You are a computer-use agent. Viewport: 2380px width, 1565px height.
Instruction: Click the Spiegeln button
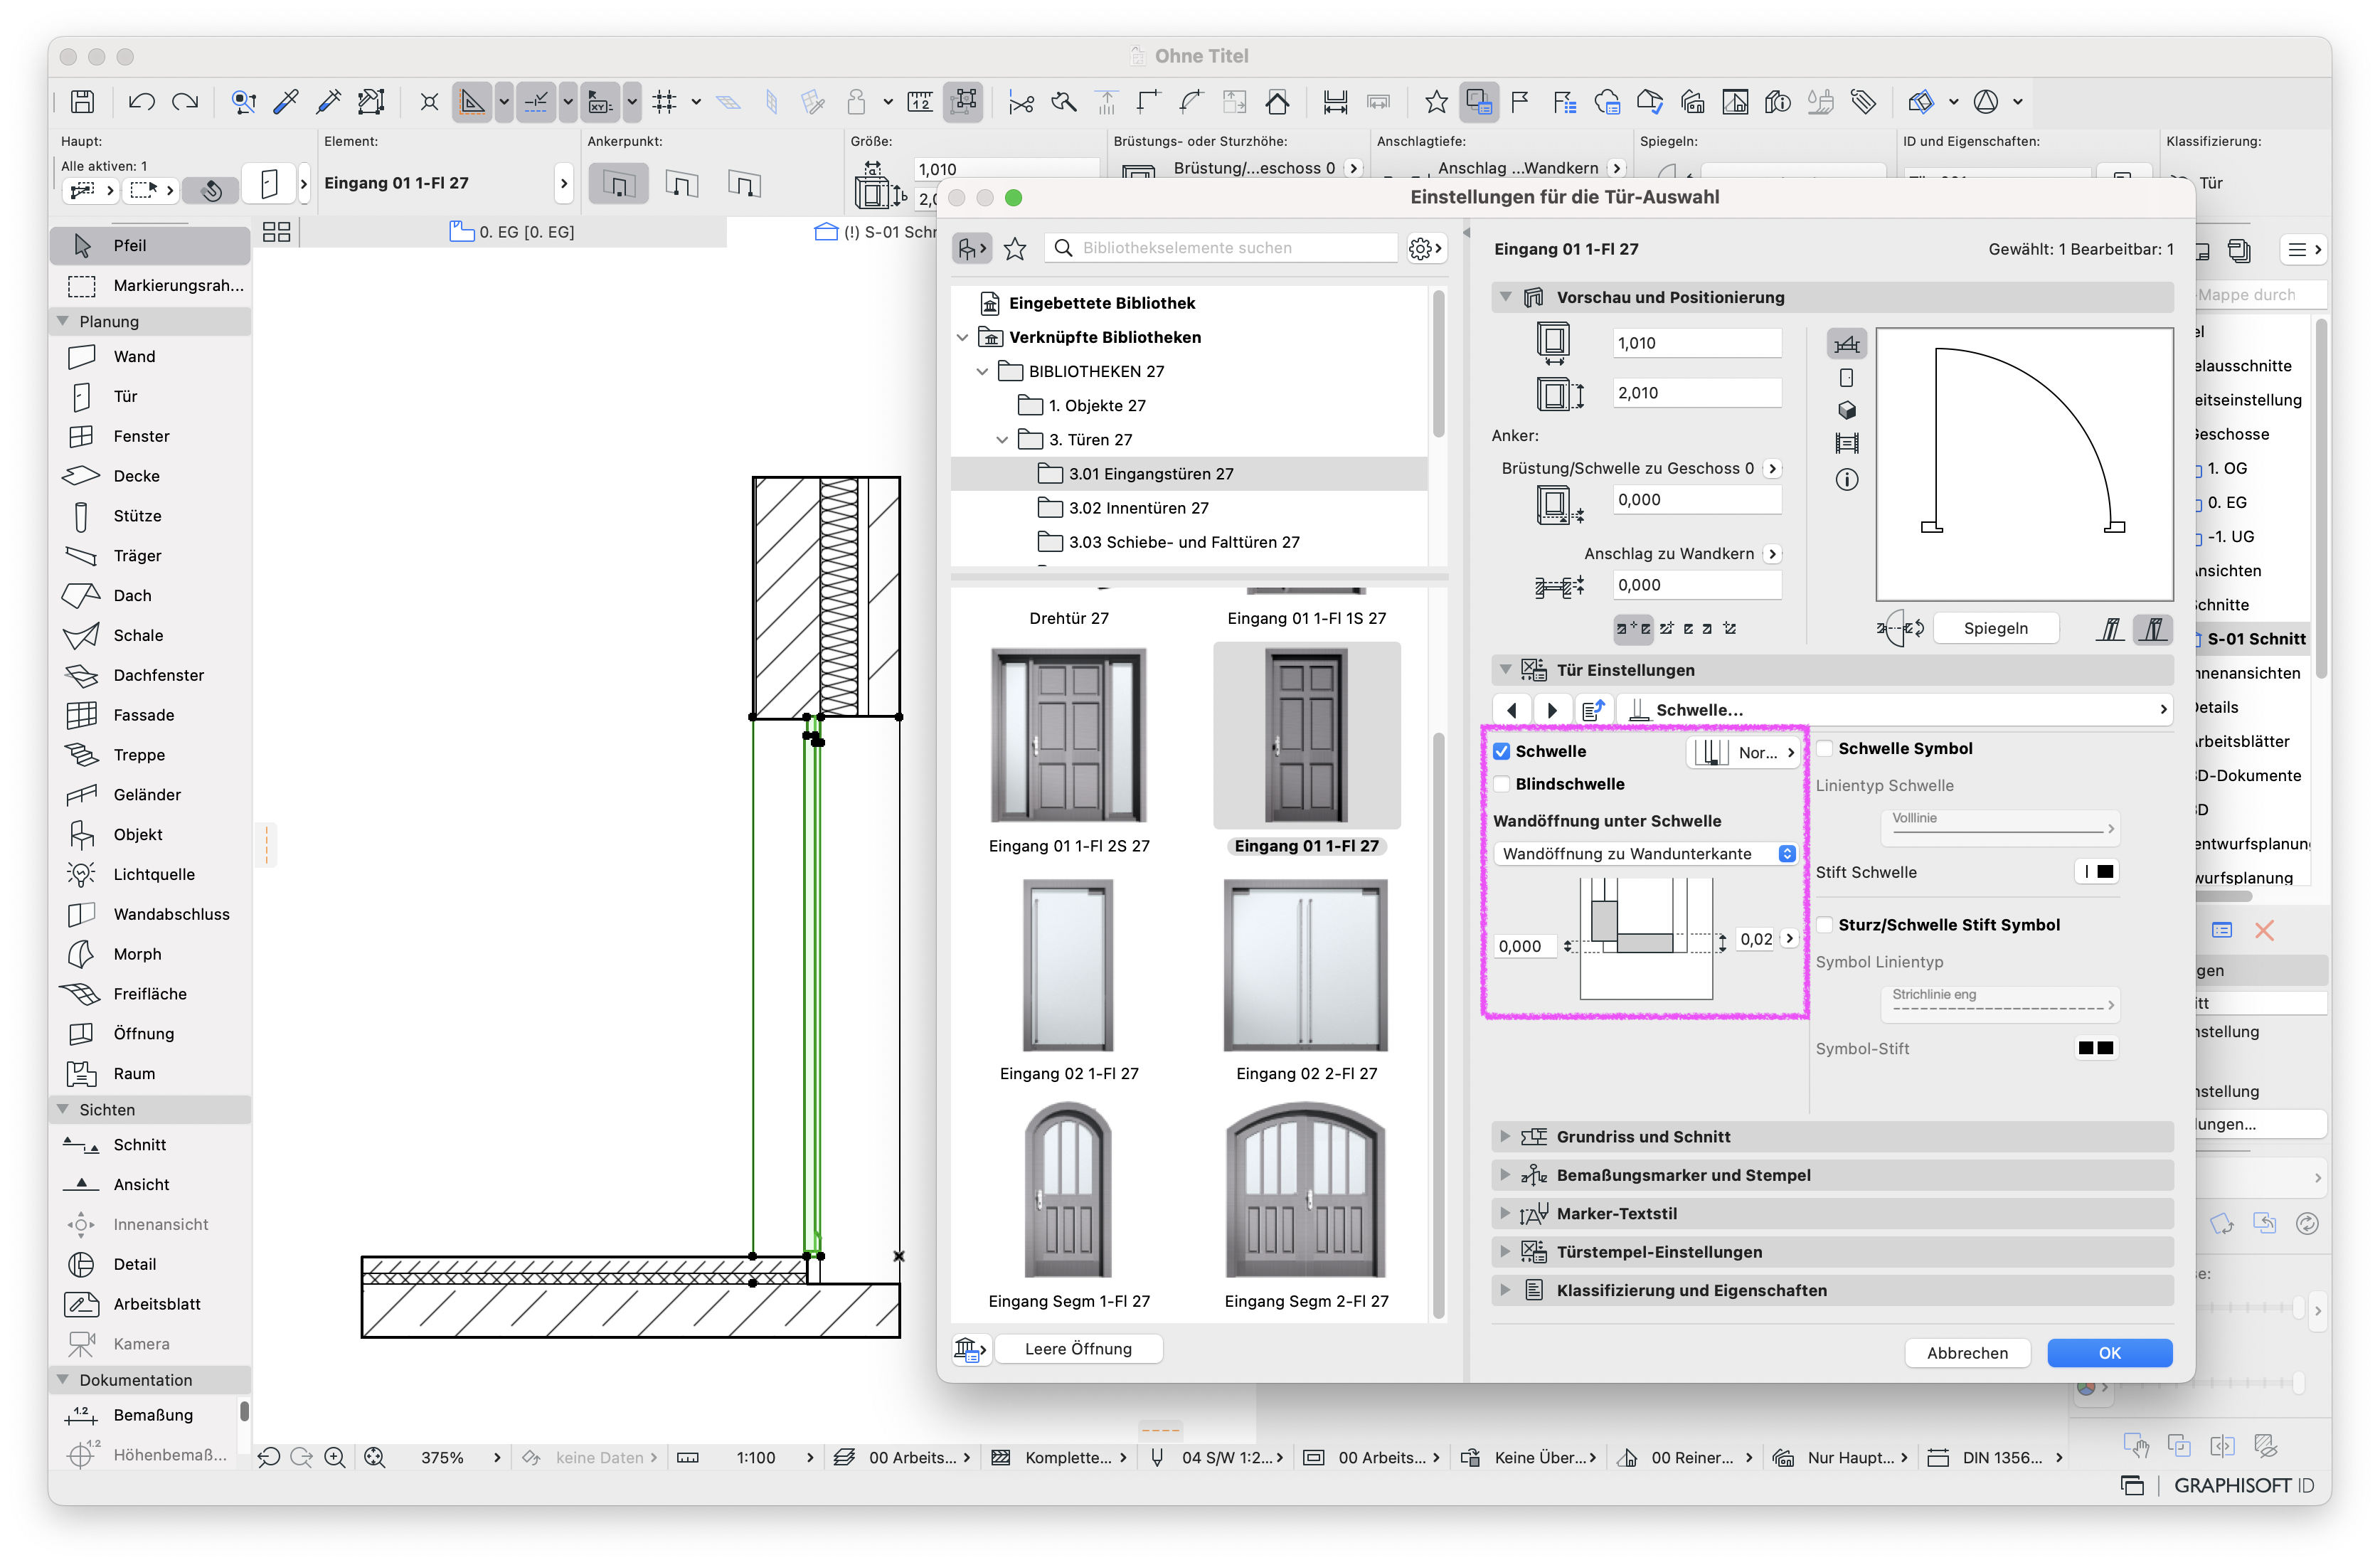(x=1995, y=628)
